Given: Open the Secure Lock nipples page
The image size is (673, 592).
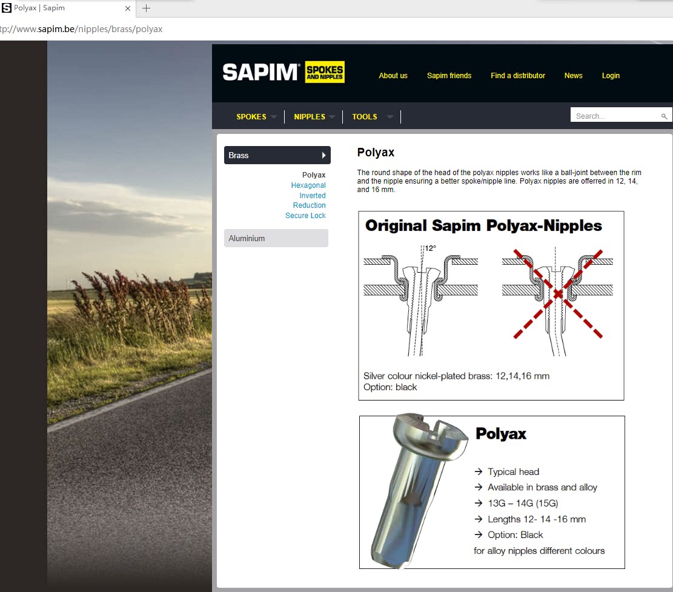Looking at the screenshot, I should point(305,216).
